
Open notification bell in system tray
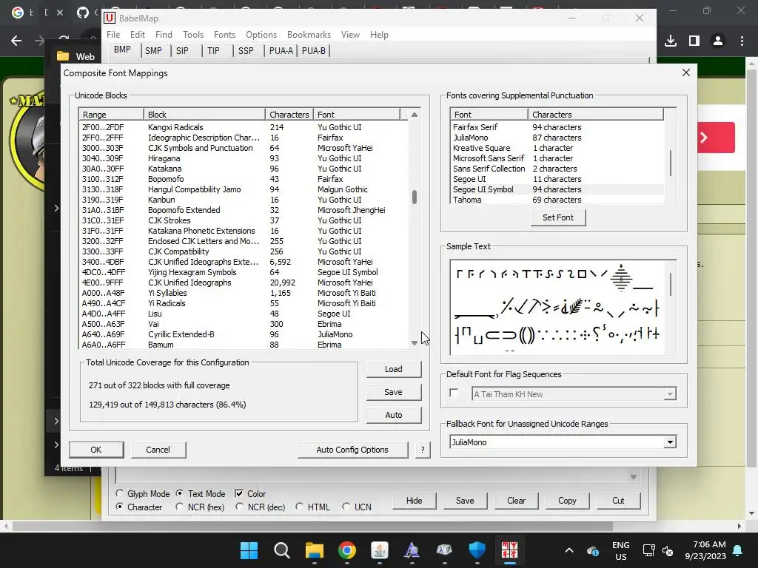738,550
